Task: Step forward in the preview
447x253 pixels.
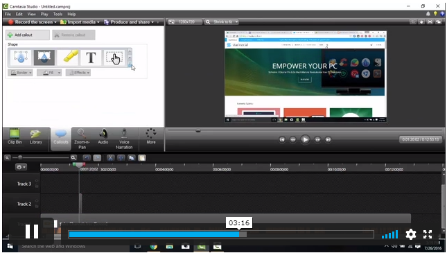Action: (x=317, y=139)
